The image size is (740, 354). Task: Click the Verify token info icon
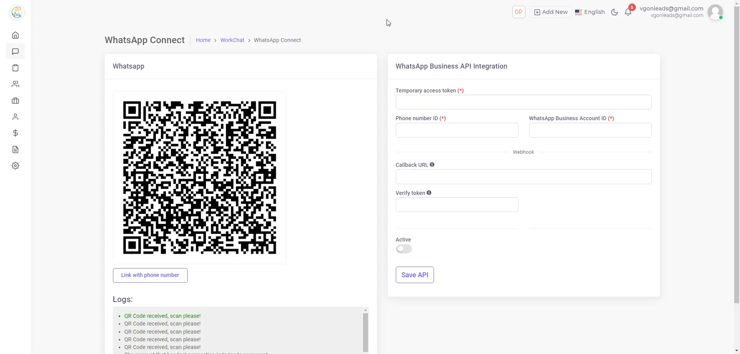pos(429,193)
